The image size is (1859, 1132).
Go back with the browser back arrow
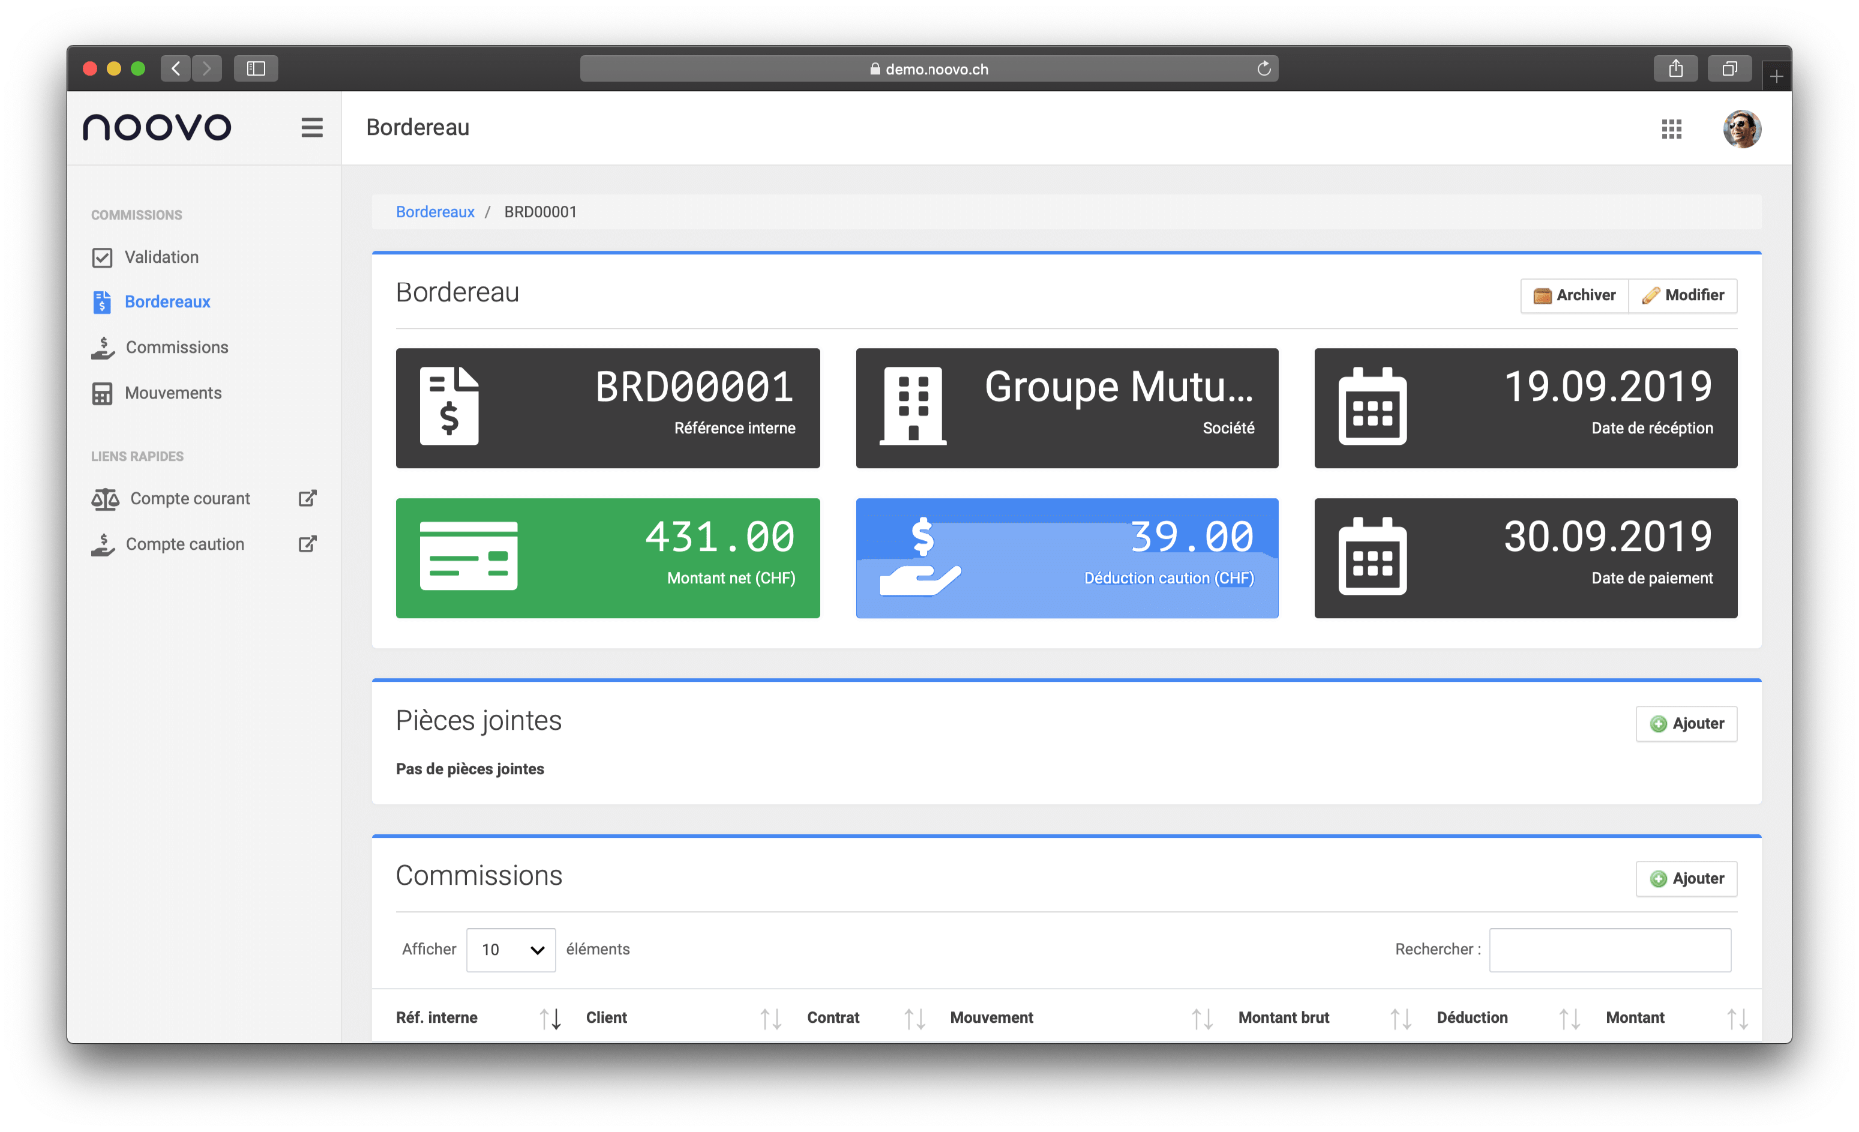(176, 69)
